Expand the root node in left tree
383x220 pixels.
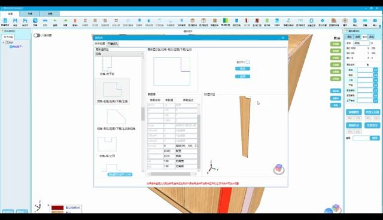point(4,42)
